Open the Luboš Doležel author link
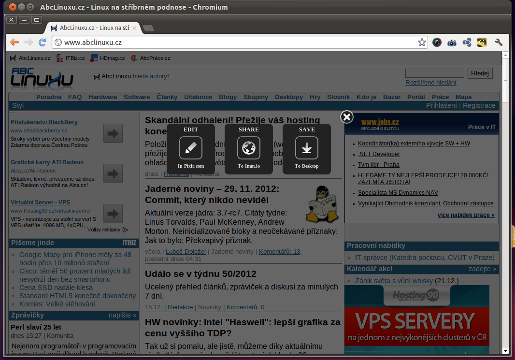Screen dimensions: 515x360 point(186,252)
